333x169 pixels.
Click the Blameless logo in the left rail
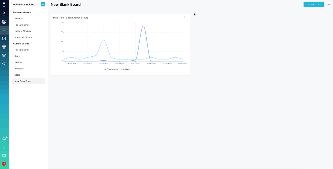coord(4,4)
